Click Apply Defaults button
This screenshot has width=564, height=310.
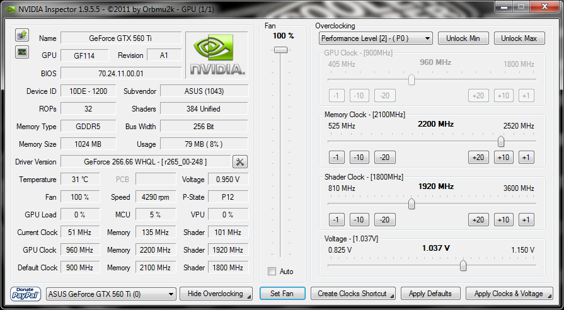tap(430, 294)
